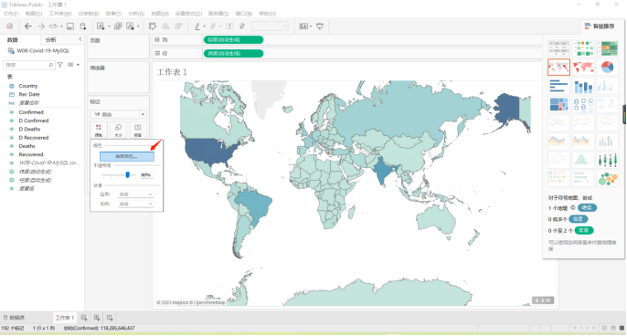Click the swap rows and columns icon
The height and width of the screenshot is (336, 627).
[153, 26]
